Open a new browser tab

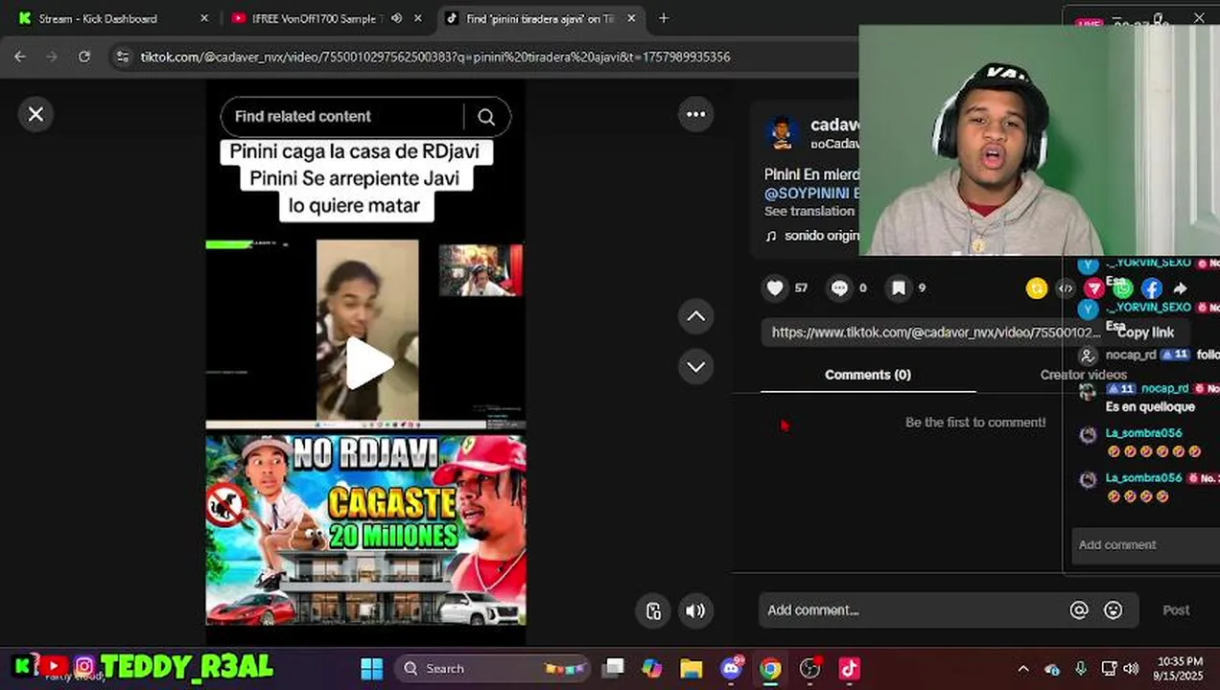[664, 18]
